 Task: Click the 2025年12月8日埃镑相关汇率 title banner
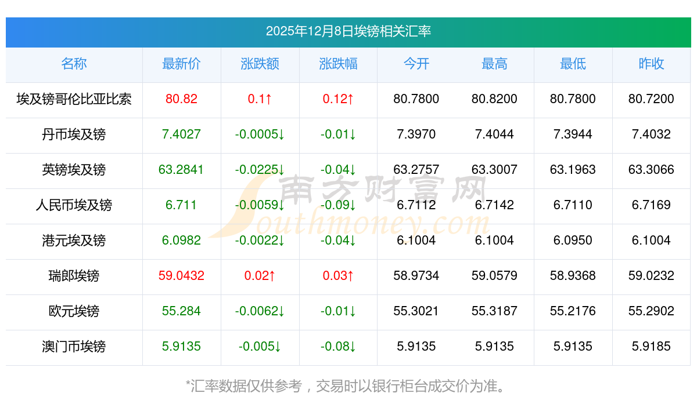point(348,32)
